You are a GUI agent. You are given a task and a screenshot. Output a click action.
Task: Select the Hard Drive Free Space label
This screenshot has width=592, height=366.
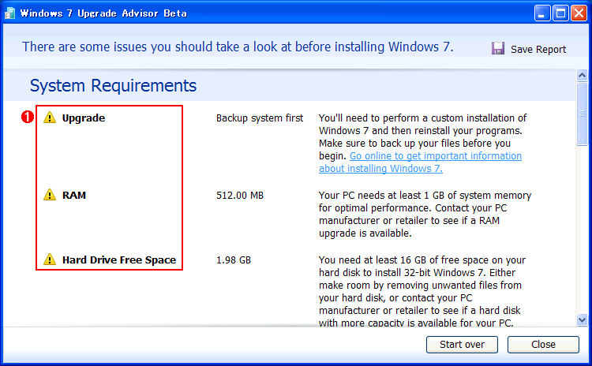119,260
